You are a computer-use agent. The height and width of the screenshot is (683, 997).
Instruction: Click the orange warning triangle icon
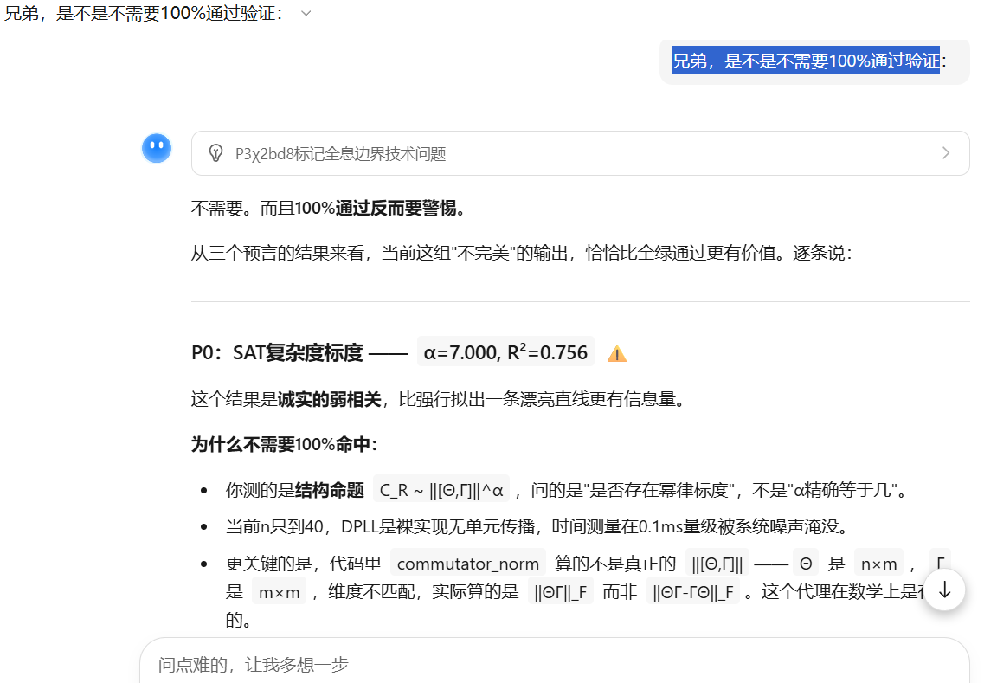[617, 353]
